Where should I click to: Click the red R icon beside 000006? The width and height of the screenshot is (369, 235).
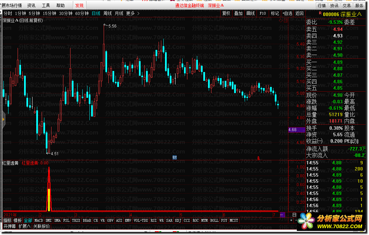point(320,13)
